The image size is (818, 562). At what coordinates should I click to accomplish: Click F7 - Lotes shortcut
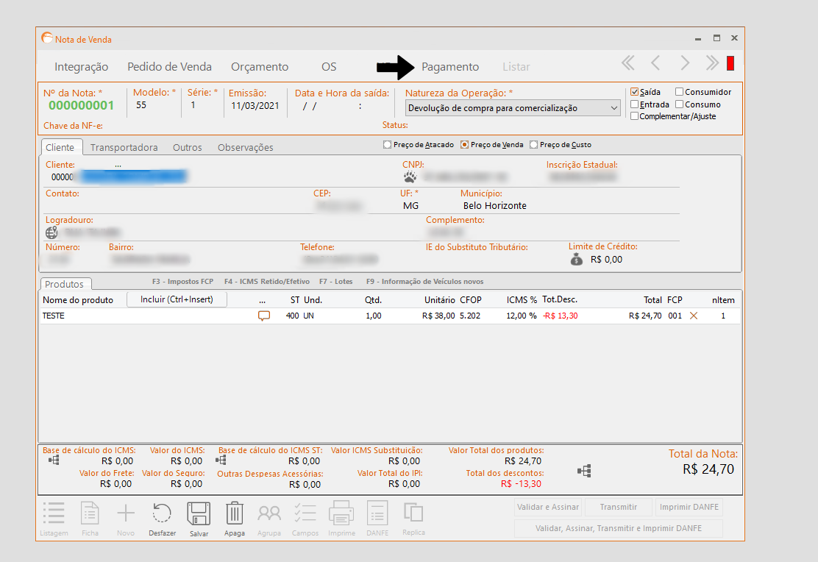point(336,281)
